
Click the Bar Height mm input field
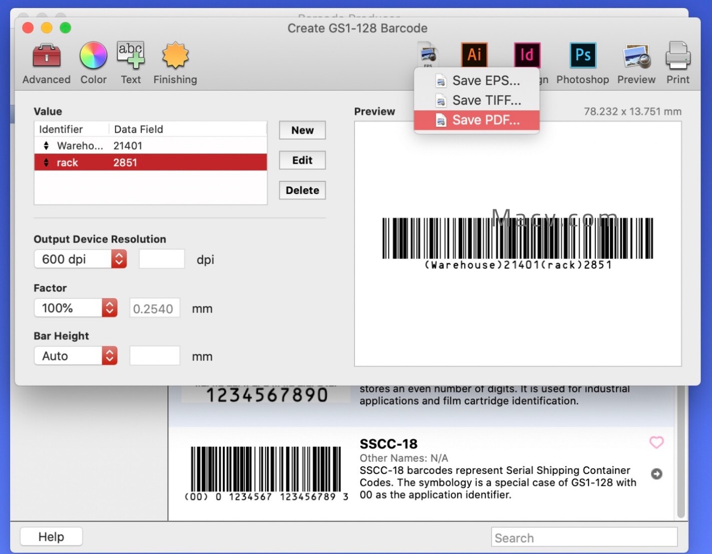point(155,356)
